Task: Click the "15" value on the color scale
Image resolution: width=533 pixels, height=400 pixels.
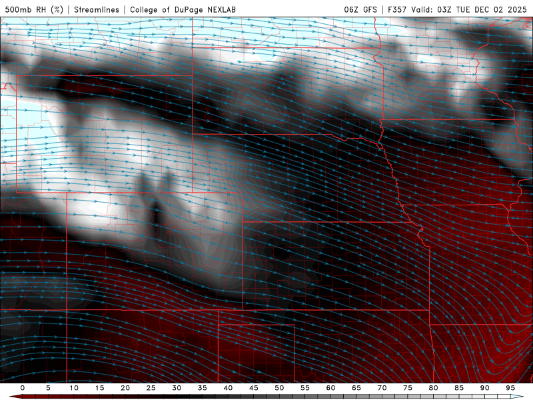Action: tap(99, 388)
